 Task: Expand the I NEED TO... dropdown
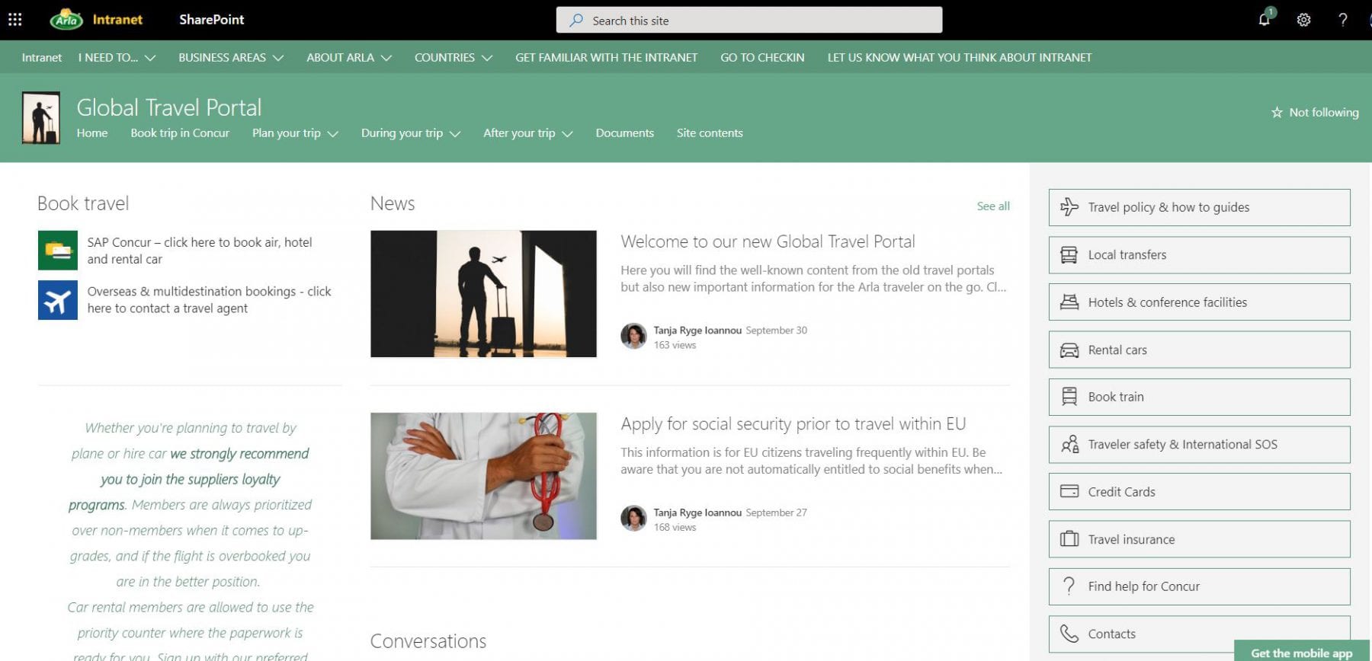coord(117,58)
